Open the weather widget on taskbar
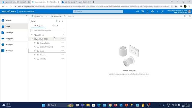Screen dimensions: 192x108 pyautogui.click(x=7, y=105)
